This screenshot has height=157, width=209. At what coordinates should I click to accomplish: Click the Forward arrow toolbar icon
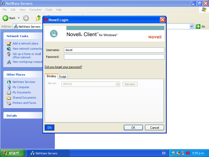pos(26,18)
